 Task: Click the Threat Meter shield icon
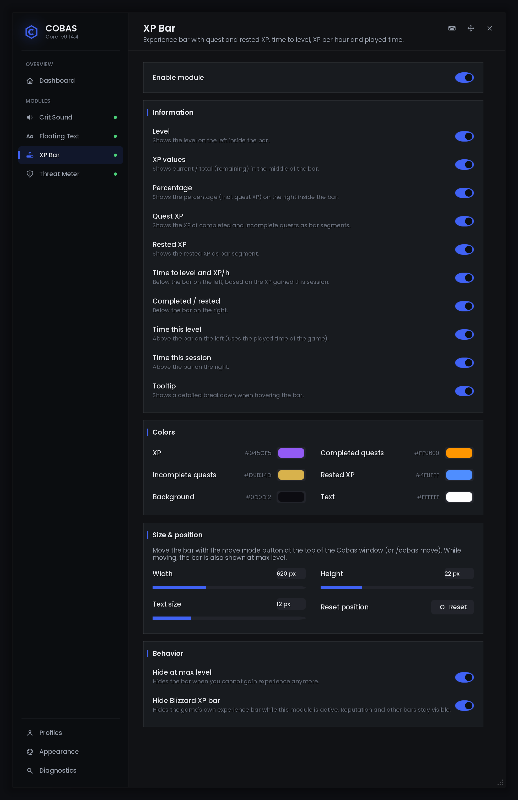point(30,174)
